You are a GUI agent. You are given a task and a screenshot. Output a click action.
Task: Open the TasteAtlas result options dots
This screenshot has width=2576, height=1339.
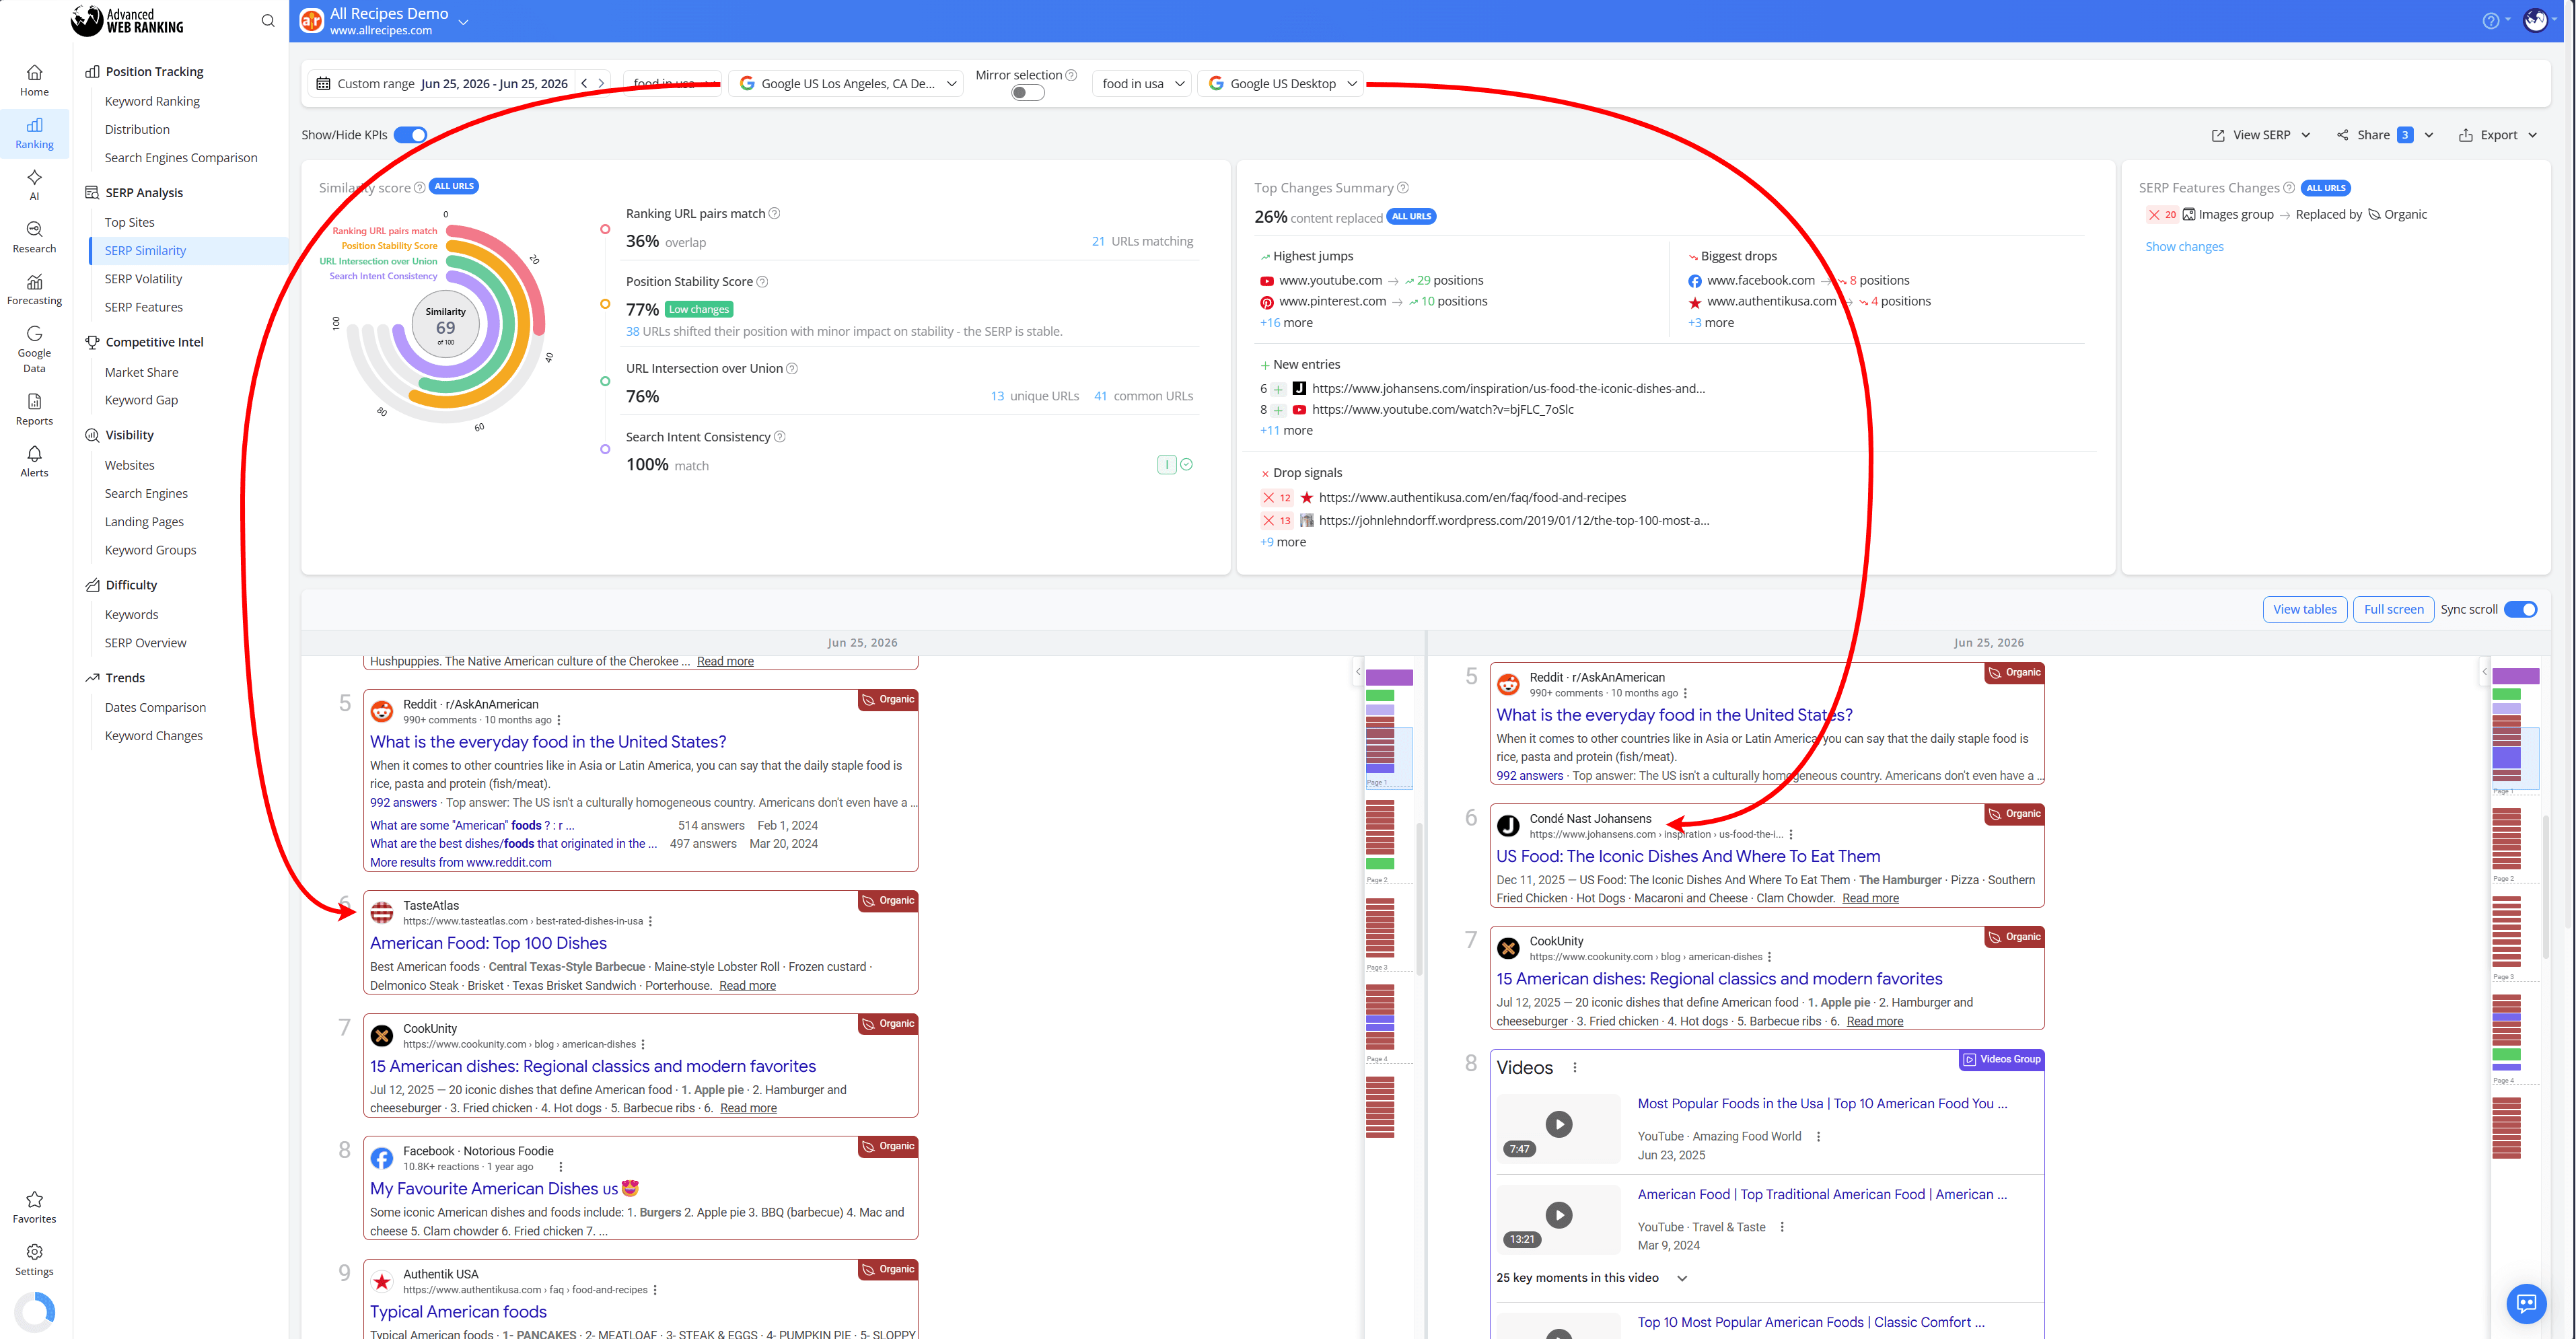pos(650,921)
